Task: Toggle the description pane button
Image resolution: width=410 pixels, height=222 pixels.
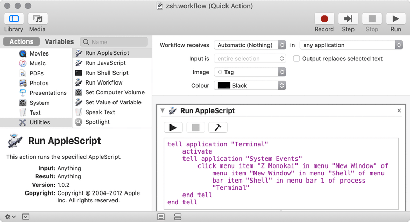Action: (x=25, y=217)
